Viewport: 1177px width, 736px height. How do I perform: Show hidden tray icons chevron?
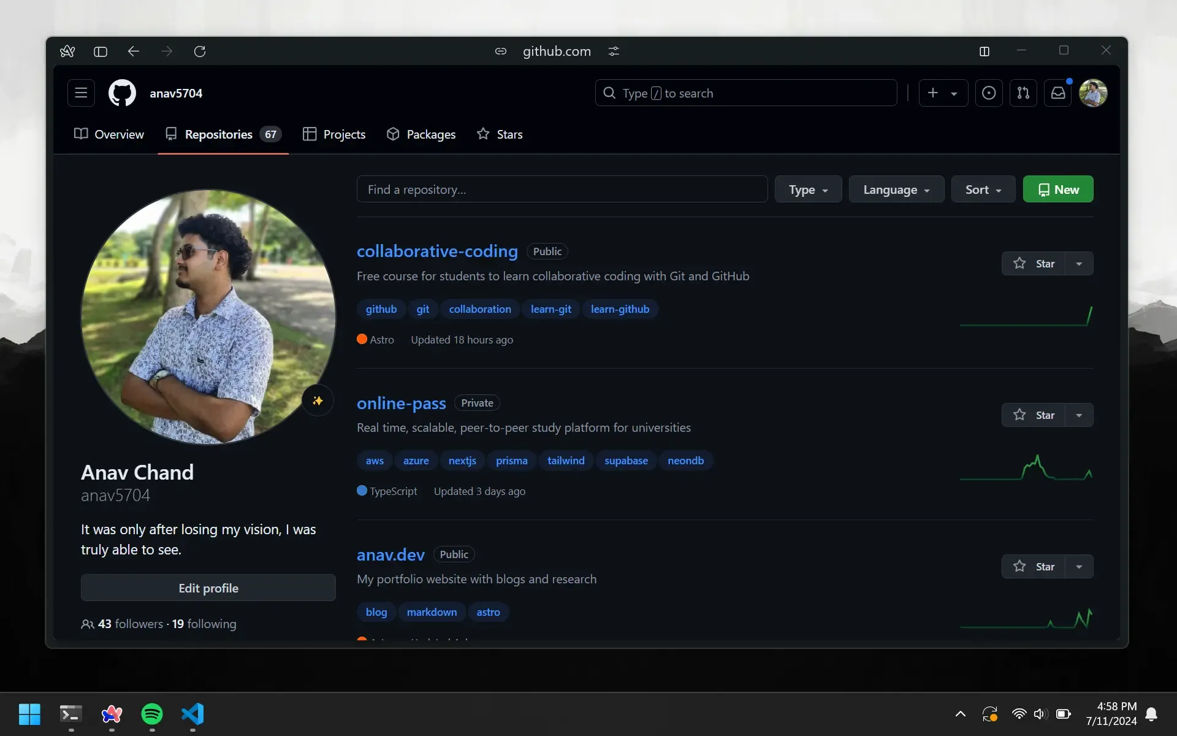tap(961, 714)
